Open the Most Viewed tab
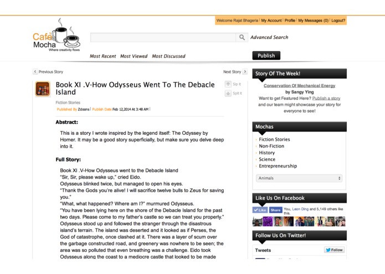Screen dimensions: 385x274 pos(134,56)
